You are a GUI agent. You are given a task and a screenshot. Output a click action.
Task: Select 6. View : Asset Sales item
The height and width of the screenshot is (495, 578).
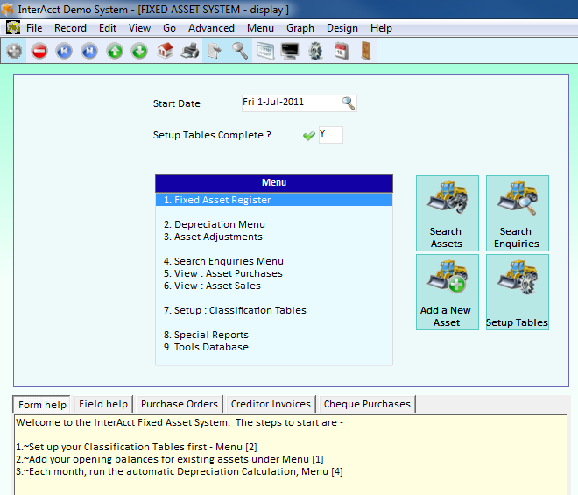click(212, 286)
